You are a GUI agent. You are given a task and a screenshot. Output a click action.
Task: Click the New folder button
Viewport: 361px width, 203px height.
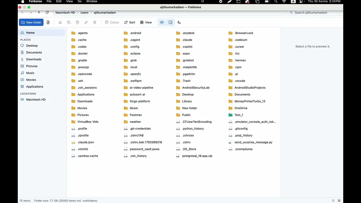point(31,22)
